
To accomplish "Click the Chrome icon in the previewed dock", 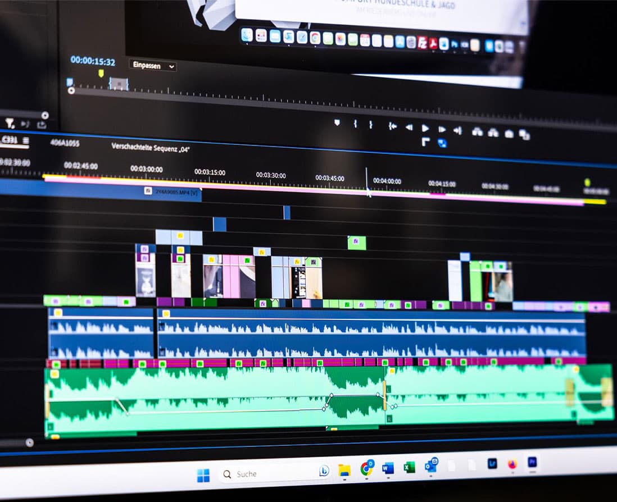I will (315, 38).
